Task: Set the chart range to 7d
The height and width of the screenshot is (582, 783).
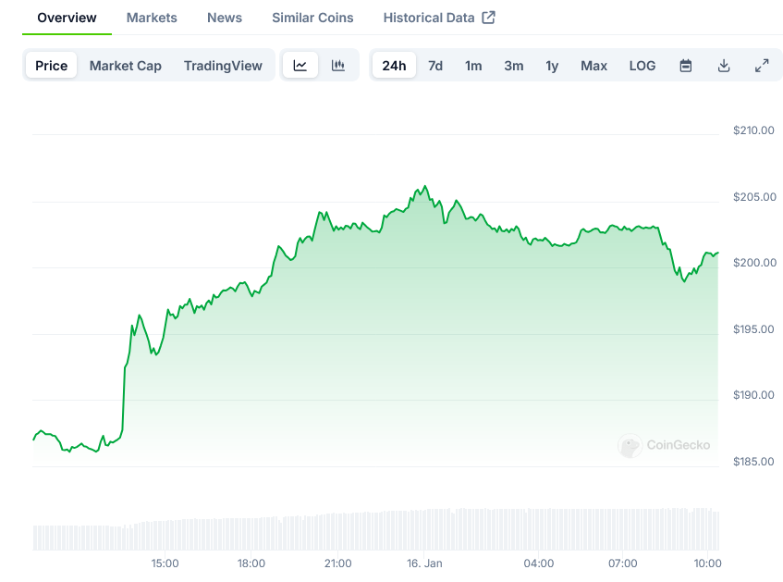Action: pos(435,66)
